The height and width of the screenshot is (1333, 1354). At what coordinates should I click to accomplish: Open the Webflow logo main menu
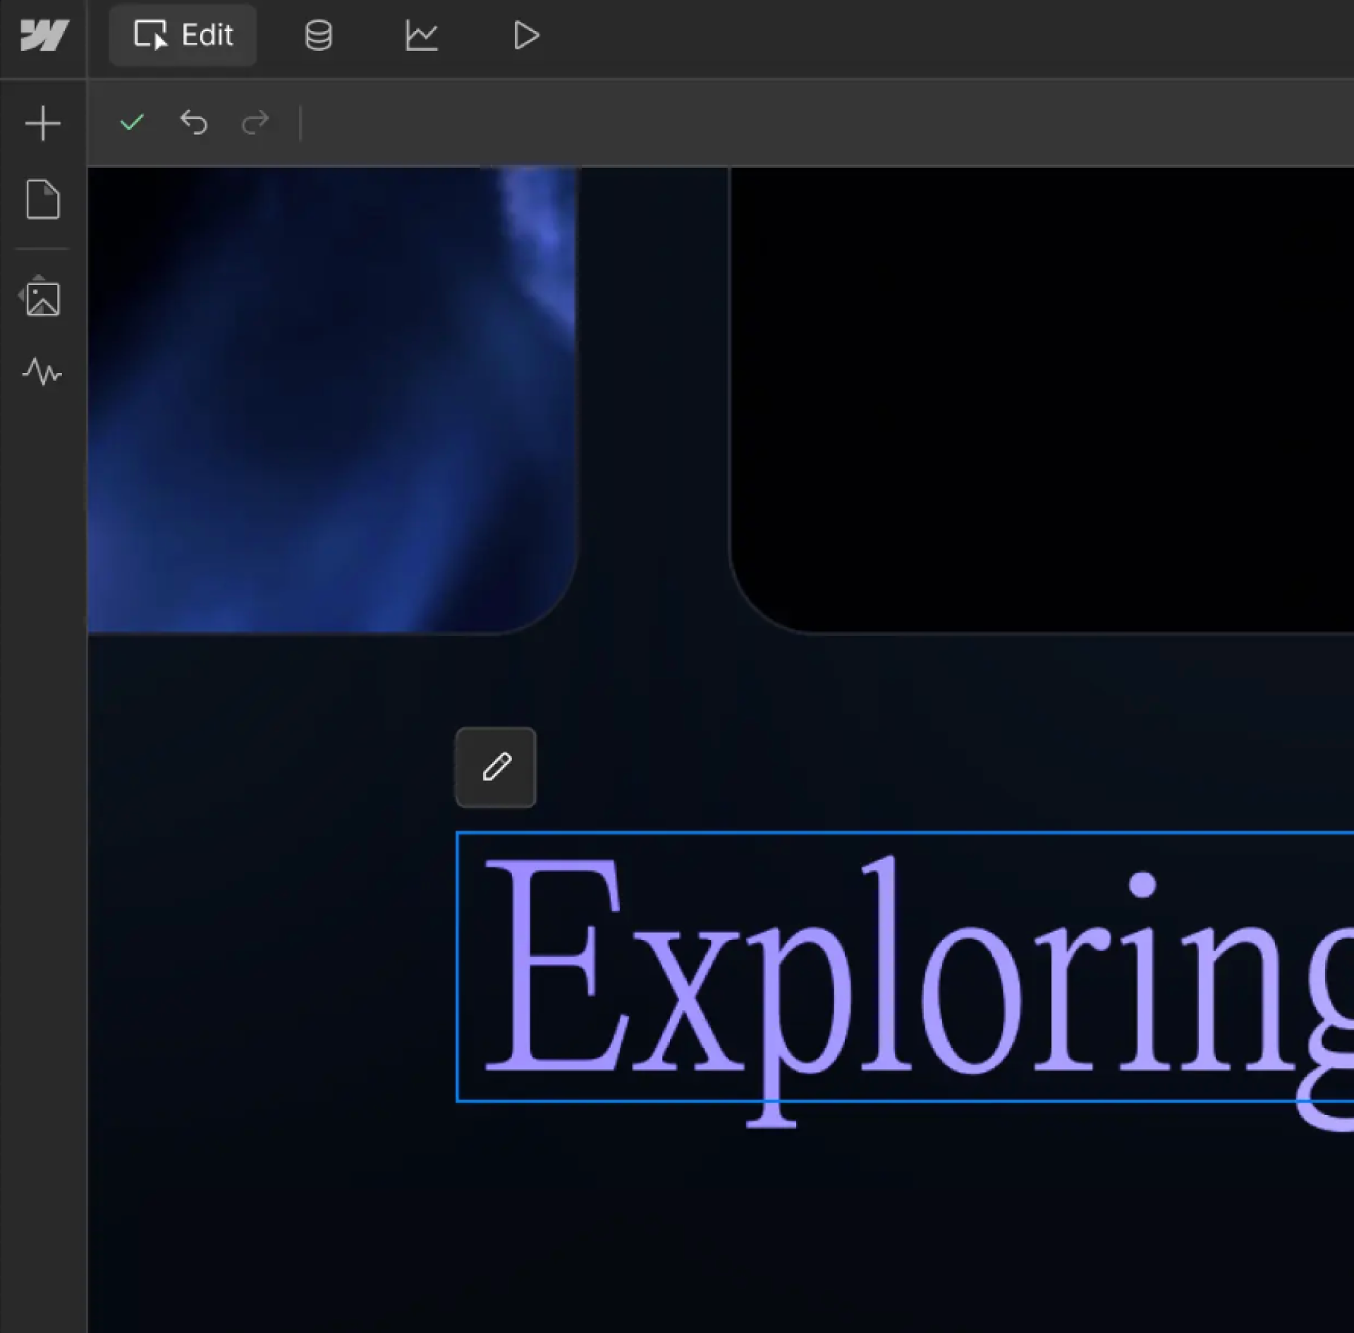pyautogui.click(x=44, y=35)
